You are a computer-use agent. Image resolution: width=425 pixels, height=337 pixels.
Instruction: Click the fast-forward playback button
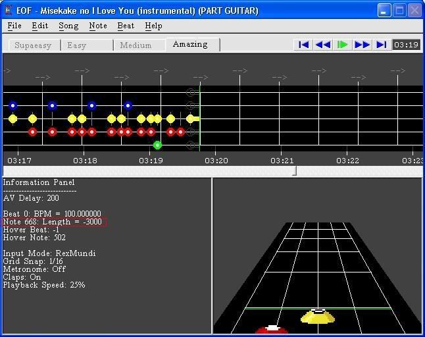[x=362, y=45]
